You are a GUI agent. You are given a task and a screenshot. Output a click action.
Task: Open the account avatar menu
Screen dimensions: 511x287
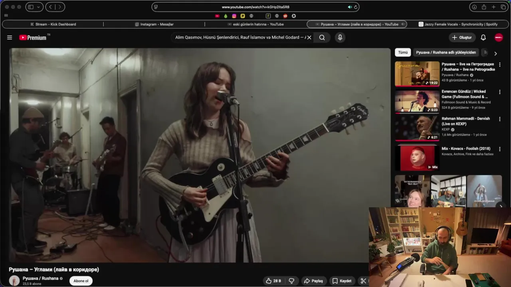499,37
